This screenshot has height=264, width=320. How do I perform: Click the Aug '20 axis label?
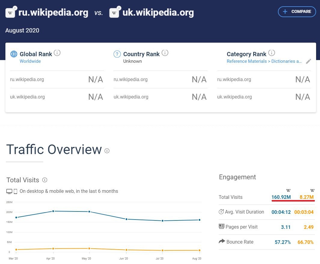tap(197, 259)
